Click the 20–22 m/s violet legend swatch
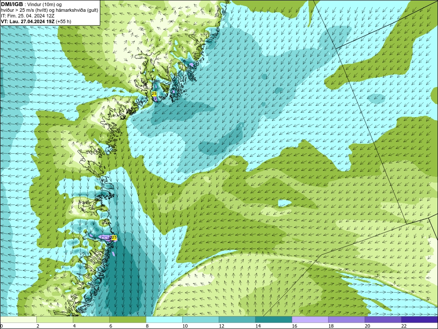The width and height of the screenshot is (438, 329). (x=383, y=319)
